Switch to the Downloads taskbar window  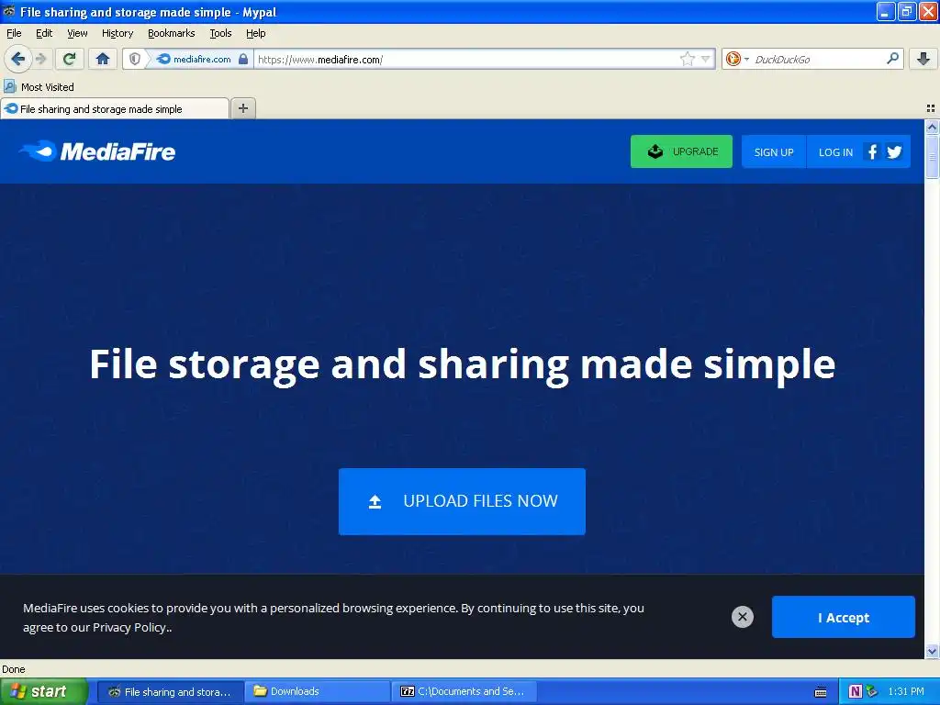(x=317, y=691)
